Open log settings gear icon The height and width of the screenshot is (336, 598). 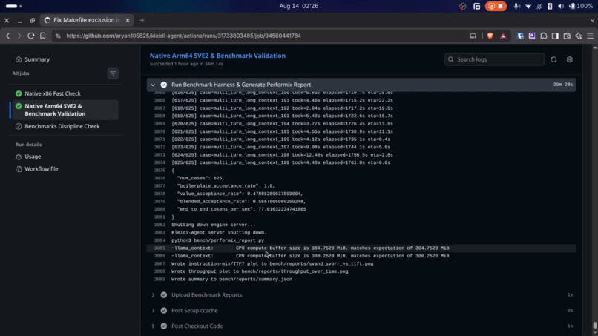[569, 59]
